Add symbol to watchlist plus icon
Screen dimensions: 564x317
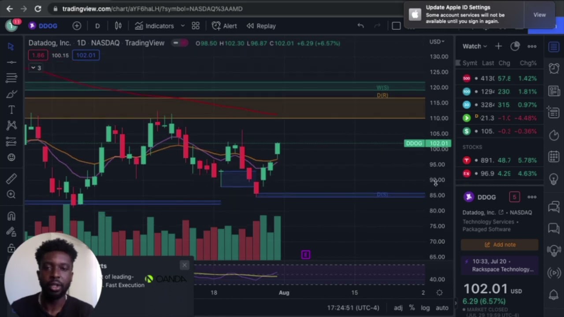[498, 46]
